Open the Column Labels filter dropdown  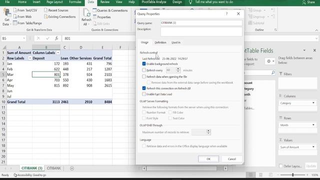[58, 52]
